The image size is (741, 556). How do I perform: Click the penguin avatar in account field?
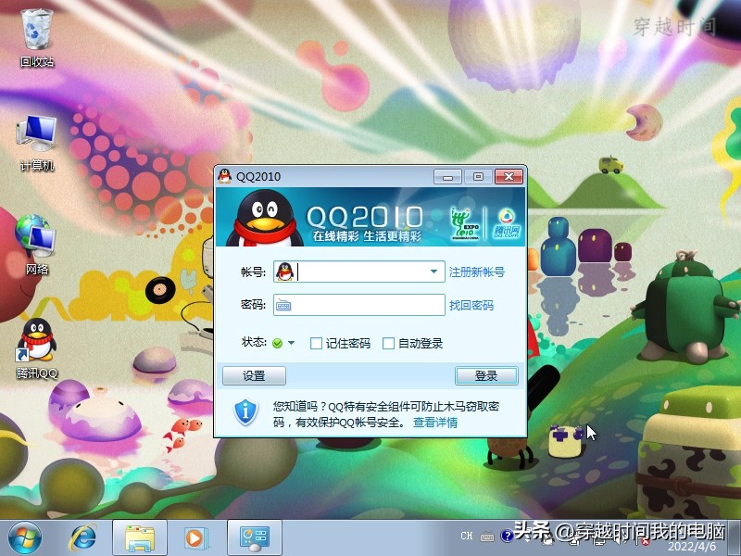[285, 272]
